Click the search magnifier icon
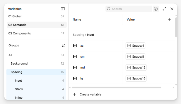 pos(109,9)
